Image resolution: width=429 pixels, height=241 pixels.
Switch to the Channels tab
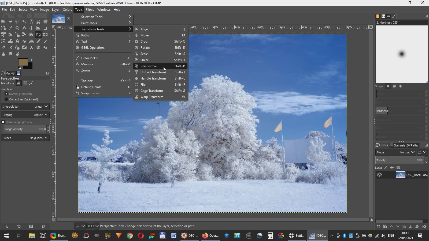397,145
